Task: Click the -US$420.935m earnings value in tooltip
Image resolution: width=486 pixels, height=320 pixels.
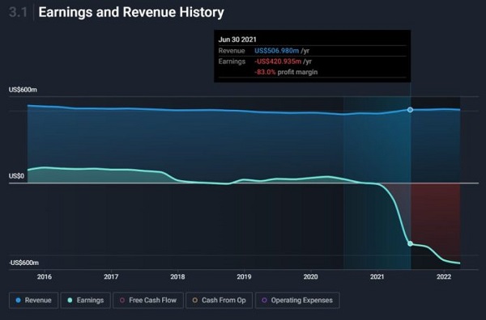Action: point(278,61)
